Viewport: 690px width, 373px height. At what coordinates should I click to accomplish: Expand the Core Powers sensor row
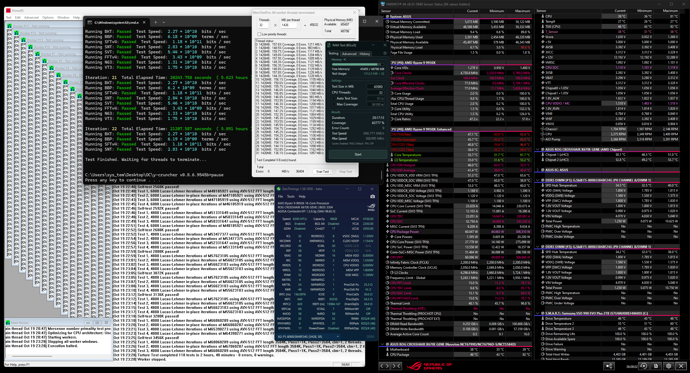click(x=387, y=237)
